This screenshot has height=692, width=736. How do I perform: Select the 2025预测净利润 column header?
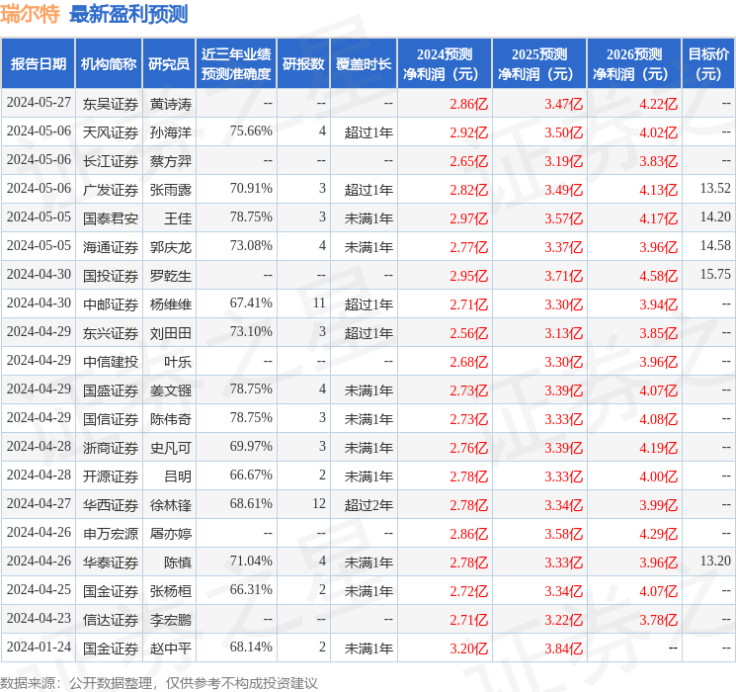[x=539, y=64]
